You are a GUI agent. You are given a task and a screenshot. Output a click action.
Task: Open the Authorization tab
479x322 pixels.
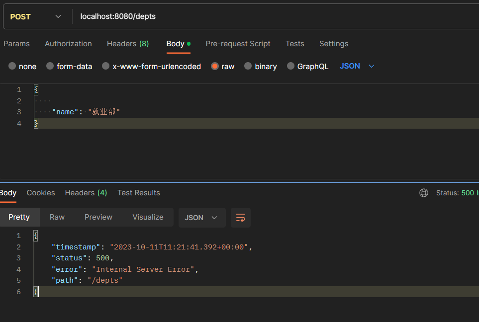pos(68,44)
